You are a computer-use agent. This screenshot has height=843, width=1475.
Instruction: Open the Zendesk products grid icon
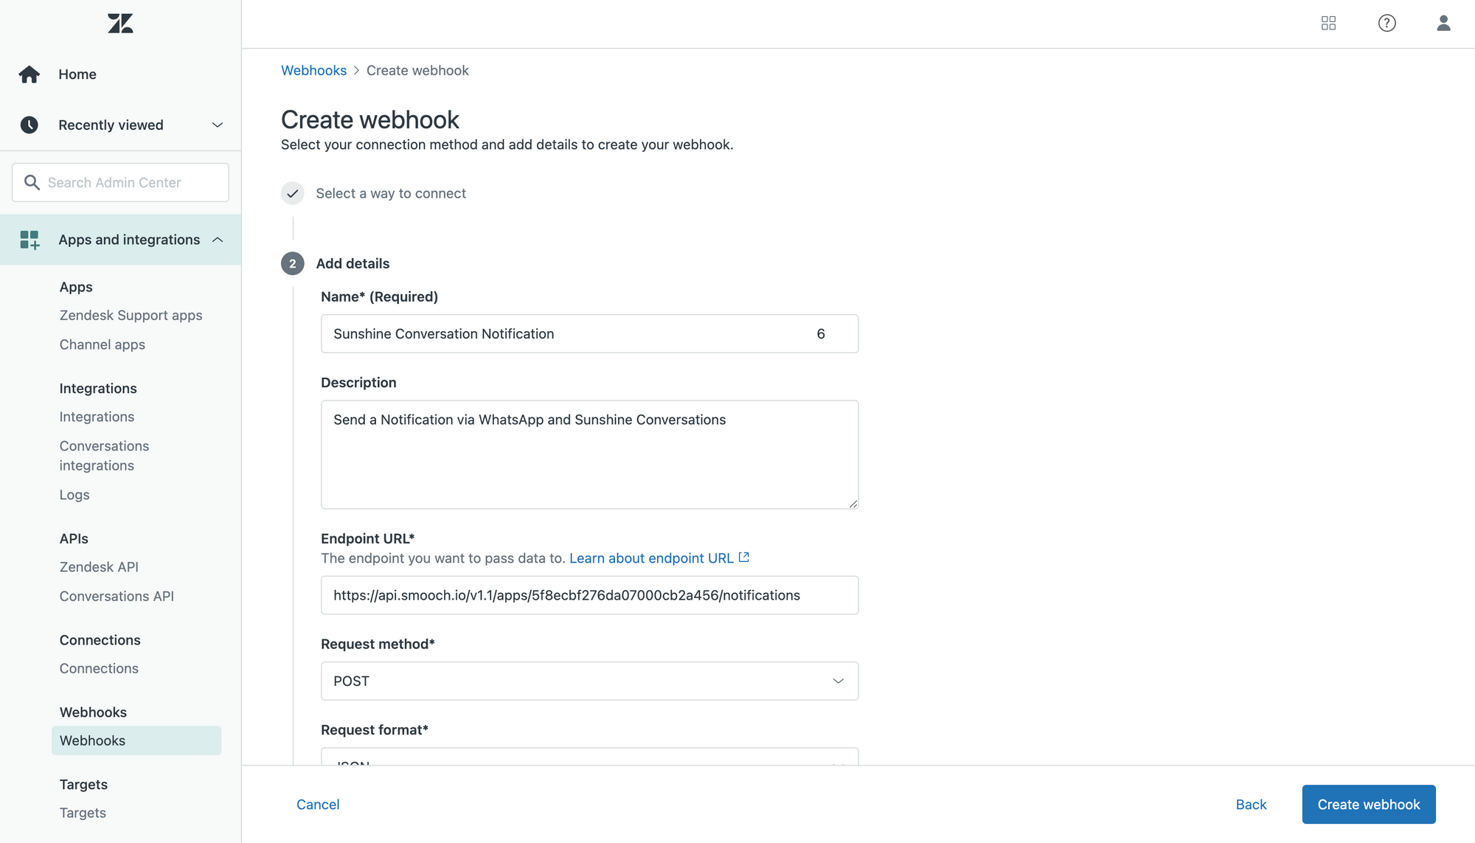[x=1328, y=24]
